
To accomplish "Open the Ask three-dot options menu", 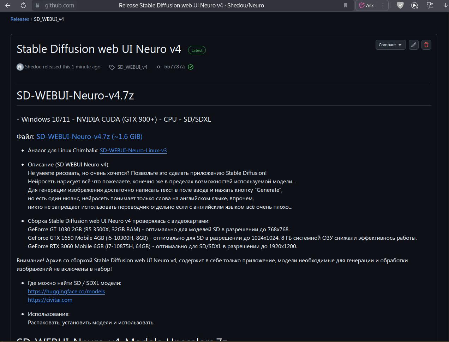I will coord(383,5).
